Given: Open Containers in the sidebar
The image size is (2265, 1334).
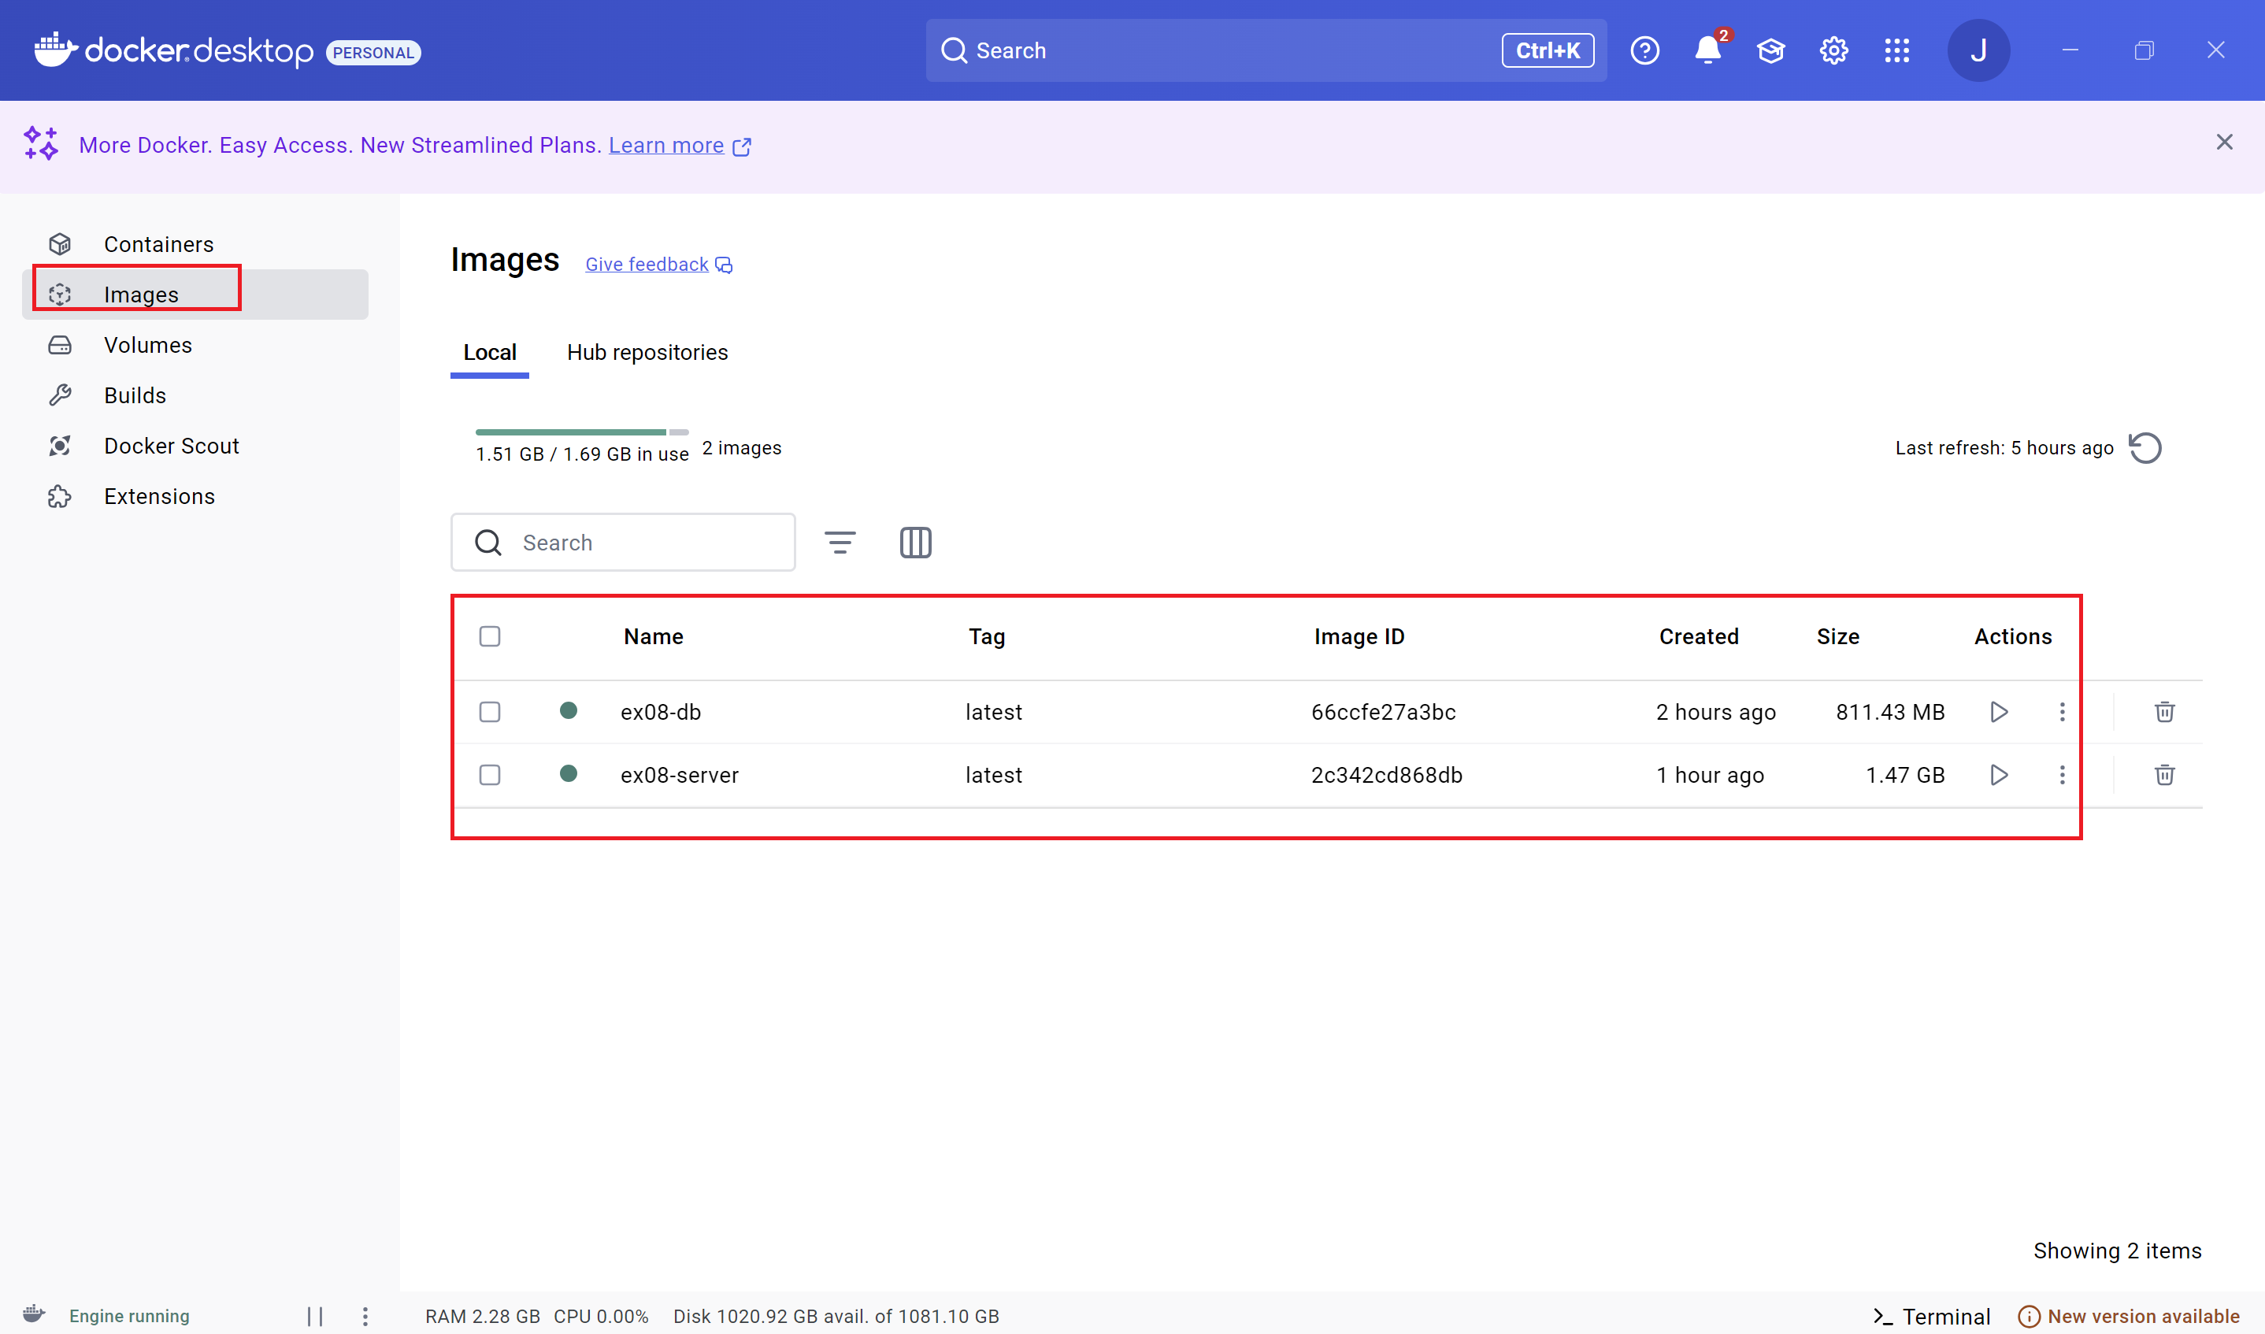Looking at the screenshot, I should tap(158, 244).
